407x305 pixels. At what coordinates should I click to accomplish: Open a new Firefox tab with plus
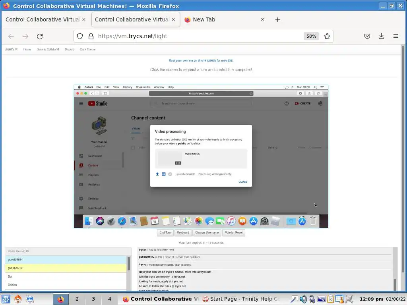pos(277,20)
